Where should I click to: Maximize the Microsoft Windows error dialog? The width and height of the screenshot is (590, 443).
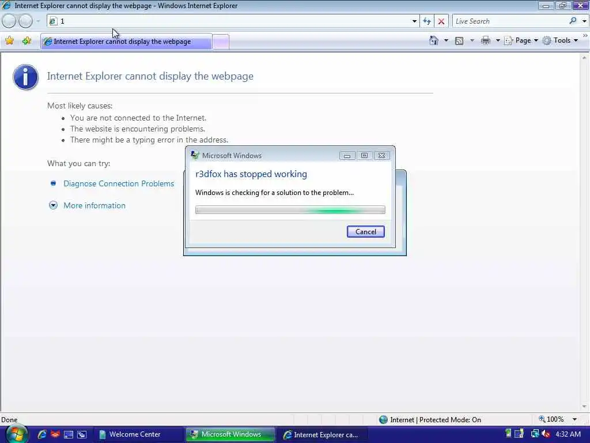(x=364, y=156)
